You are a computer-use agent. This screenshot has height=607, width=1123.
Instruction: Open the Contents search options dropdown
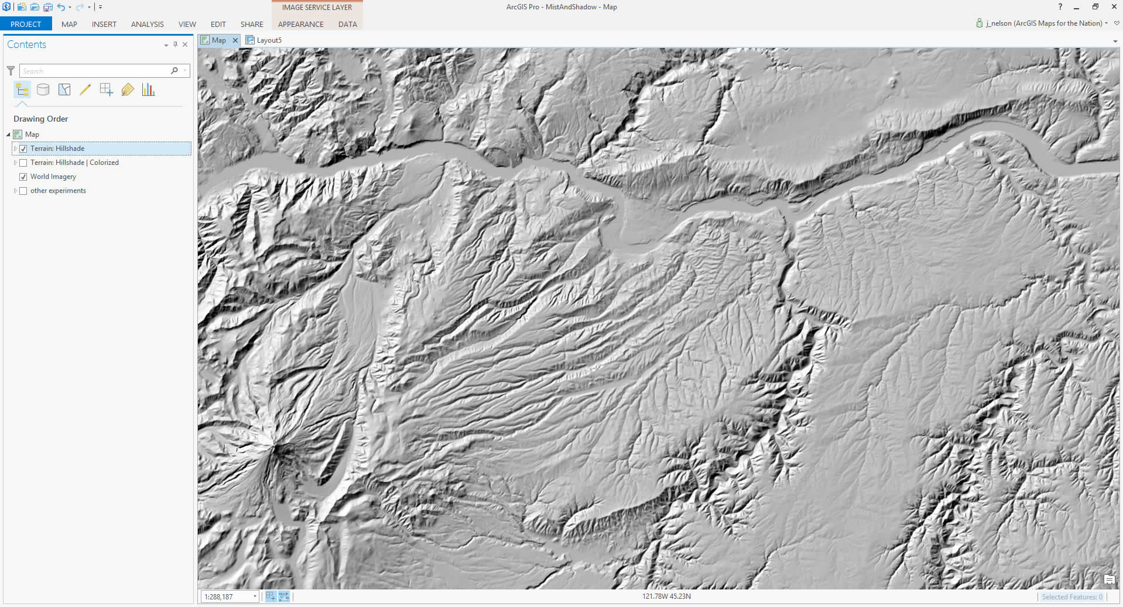click(185, 71)
